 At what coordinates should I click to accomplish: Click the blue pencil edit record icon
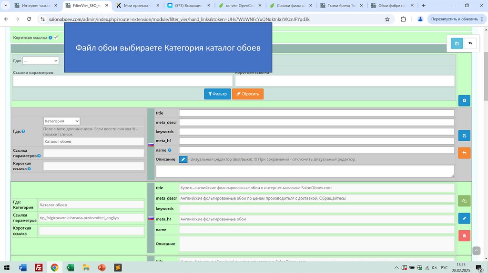[x=464, y=218]
